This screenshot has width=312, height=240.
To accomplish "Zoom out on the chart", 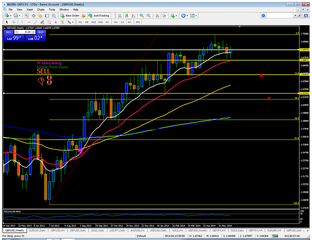I will click(148, 15).
